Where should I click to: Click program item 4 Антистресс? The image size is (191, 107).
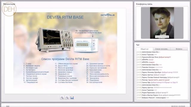[29, 70]
